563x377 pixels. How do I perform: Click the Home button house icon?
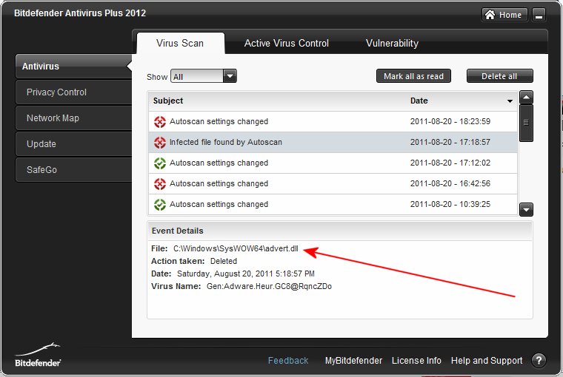490,14
